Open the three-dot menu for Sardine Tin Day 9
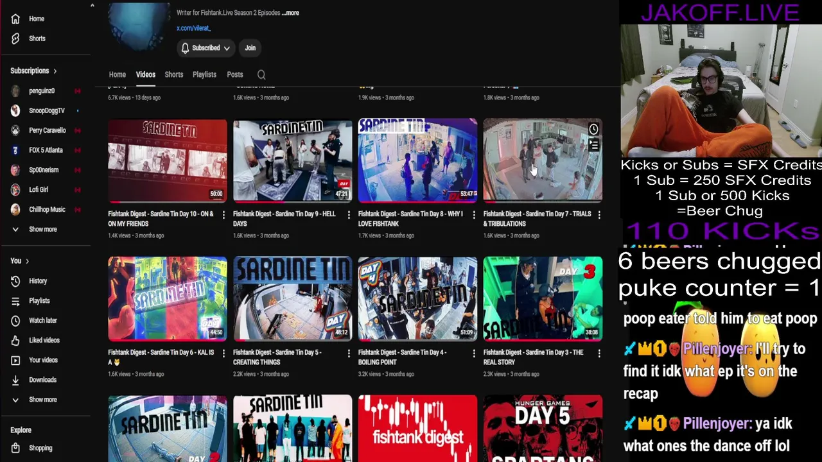822x462 pixels. click(x=349, y=215)
